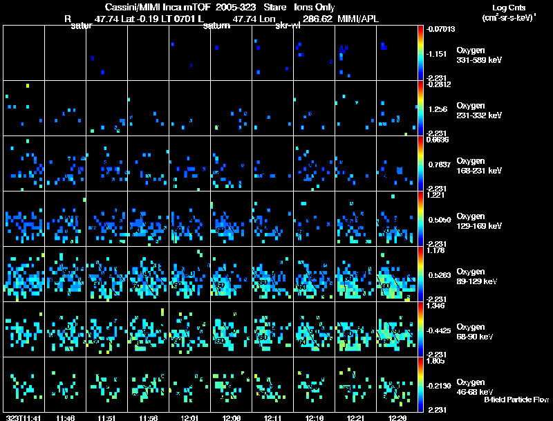Open the 89-129 keV panel at 12:26
553x421 pixels.
397,274
